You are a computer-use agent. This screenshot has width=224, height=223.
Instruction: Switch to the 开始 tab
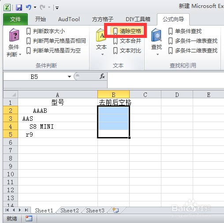click(x=41, y=19)
